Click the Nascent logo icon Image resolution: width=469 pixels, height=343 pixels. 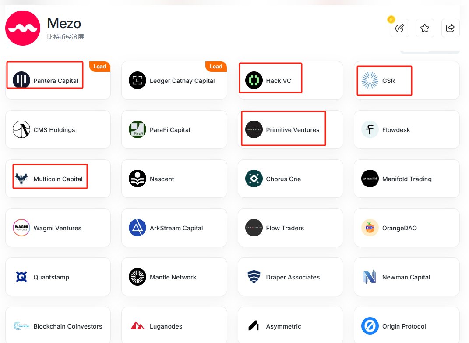(138, 179)
